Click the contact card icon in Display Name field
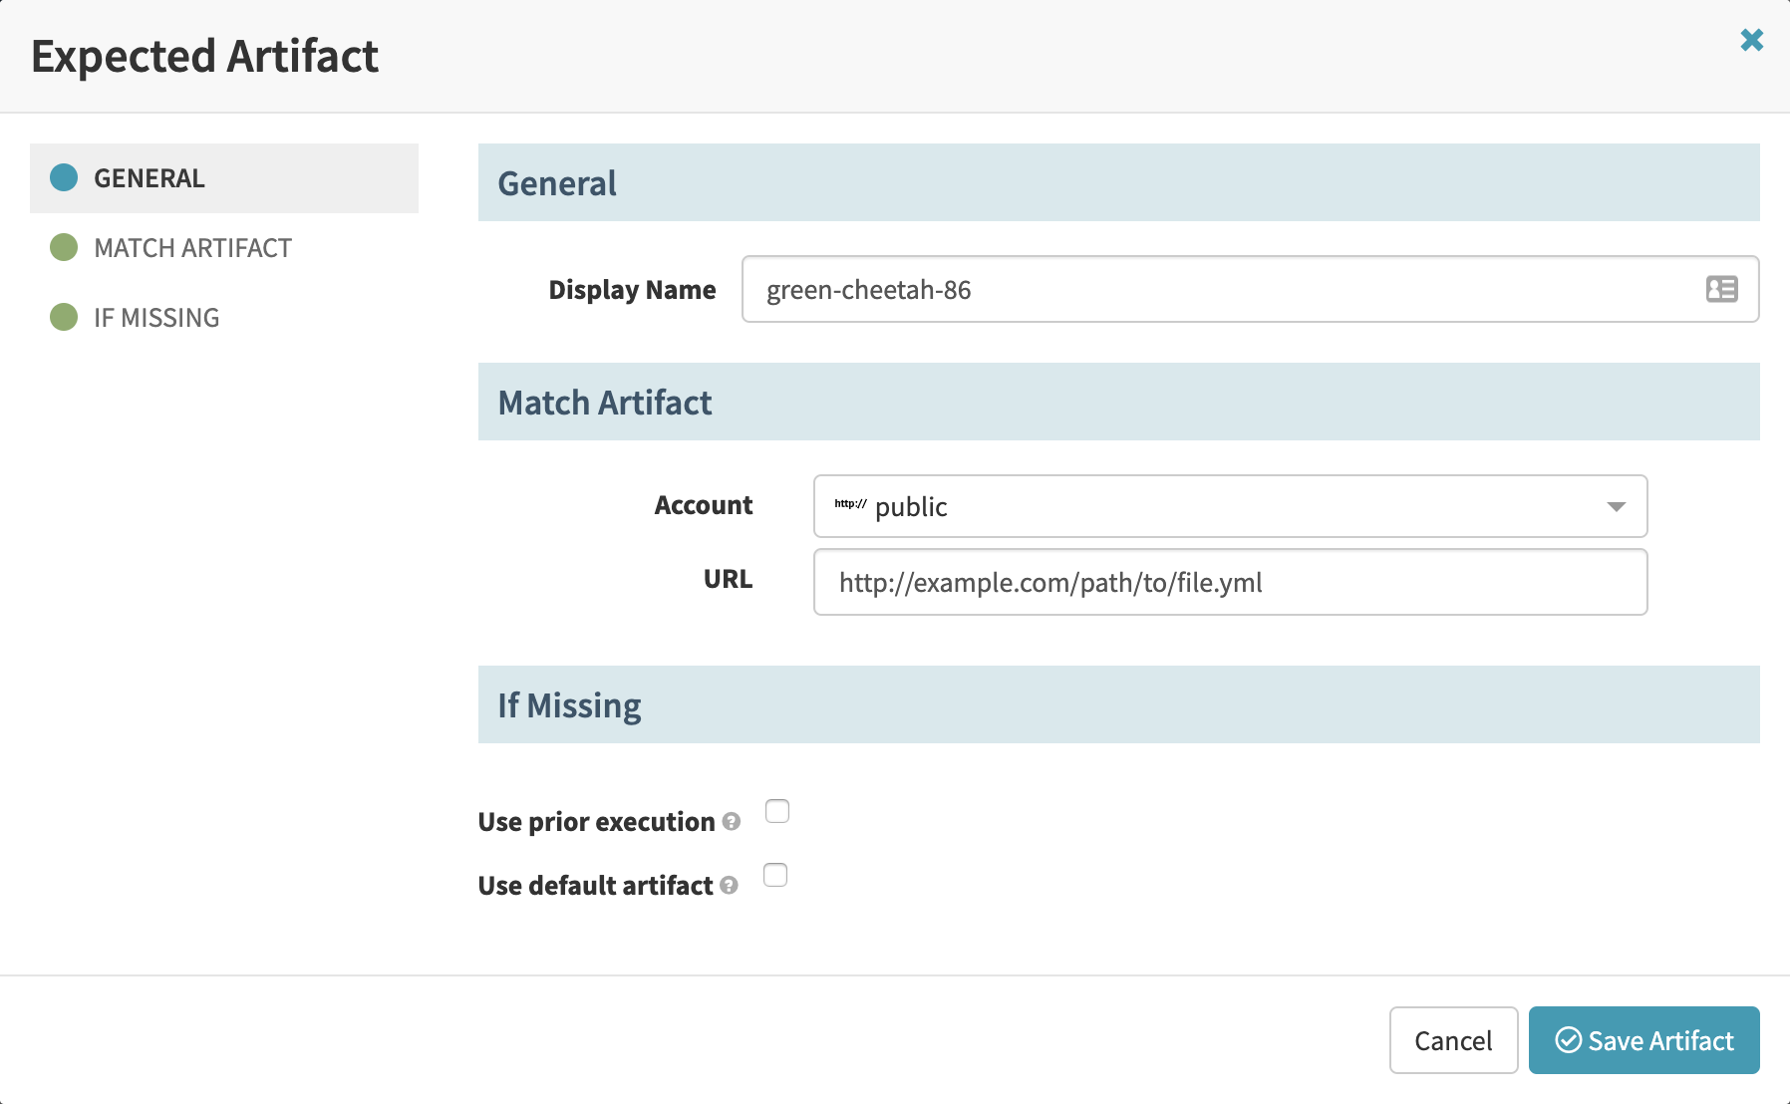Screen dimensions: 1790x1104 (x=1722, y=289)
